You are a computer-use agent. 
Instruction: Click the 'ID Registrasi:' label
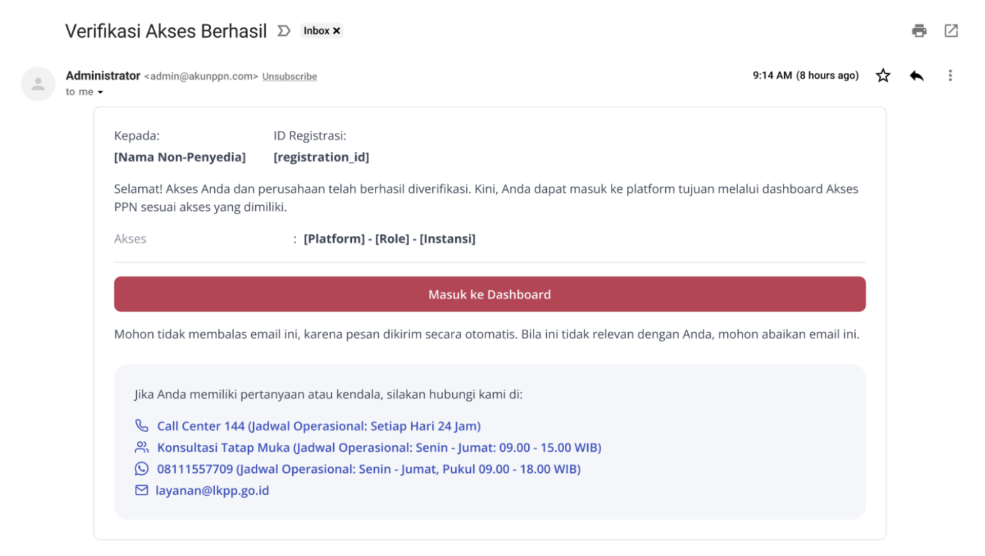point(310,135)
